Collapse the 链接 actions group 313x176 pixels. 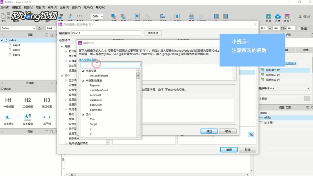coord(62,46)
